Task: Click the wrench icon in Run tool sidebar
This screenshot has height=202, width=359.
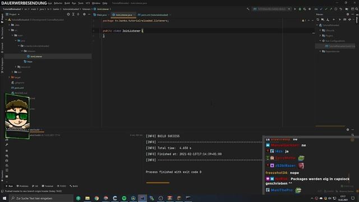Action: click(x=7, y=145)
